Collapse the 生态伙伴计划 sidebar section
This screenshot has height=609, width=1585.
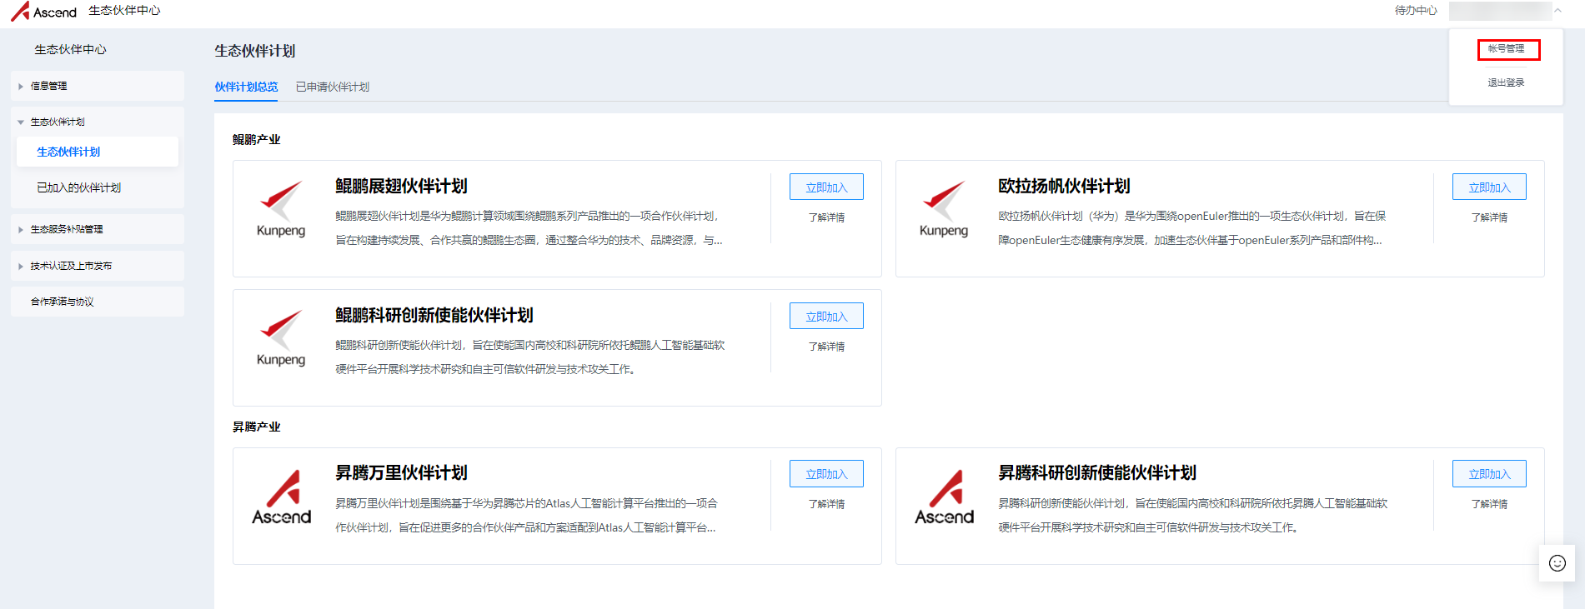(98, 122)
